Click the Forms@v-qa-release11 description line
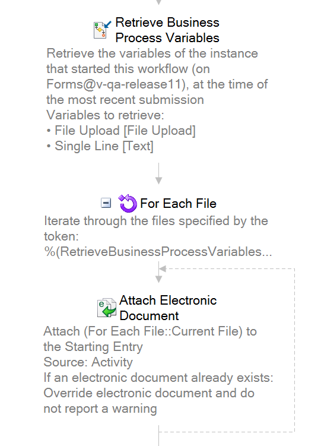Viewport: 321px width, 446px height. (x=157, y=84)
